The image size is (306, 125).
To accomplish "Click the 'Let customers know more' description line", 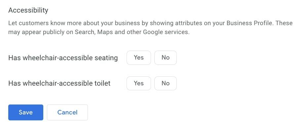I will tap(150, 23).
